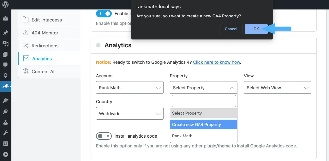Open the Select Web View dropdown

point(278,87)
